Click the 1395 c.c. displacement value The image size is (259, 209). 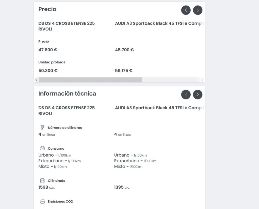tap(122, 187)
